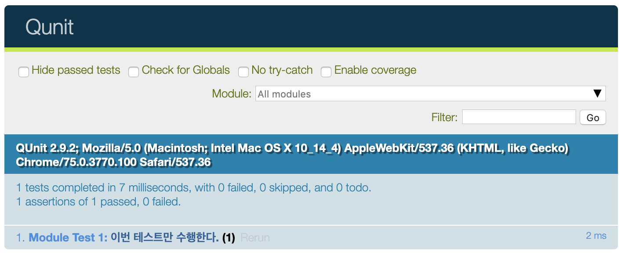Click the Enable coverage label text

375,70
